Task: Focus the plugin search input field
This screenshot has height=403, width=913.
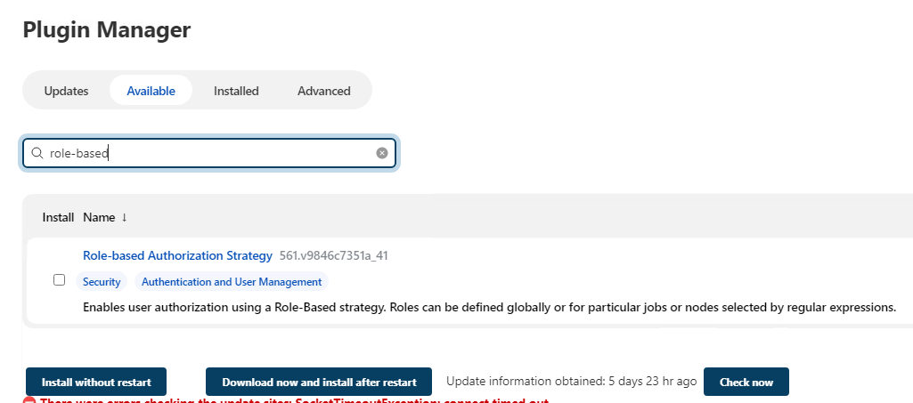Action: tap(209, 153)
